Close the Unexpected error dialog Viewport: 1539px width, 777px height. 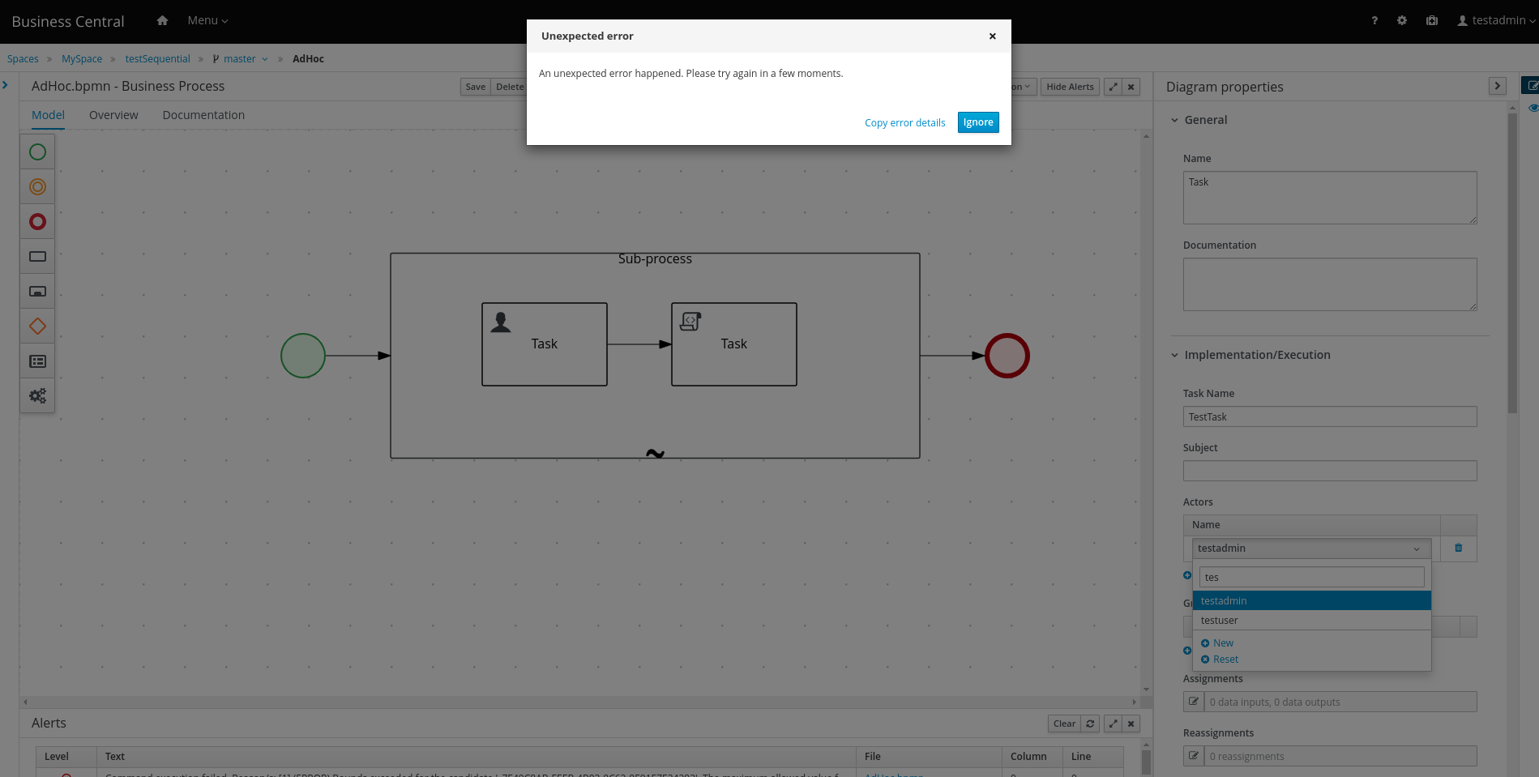coord(992,36)
